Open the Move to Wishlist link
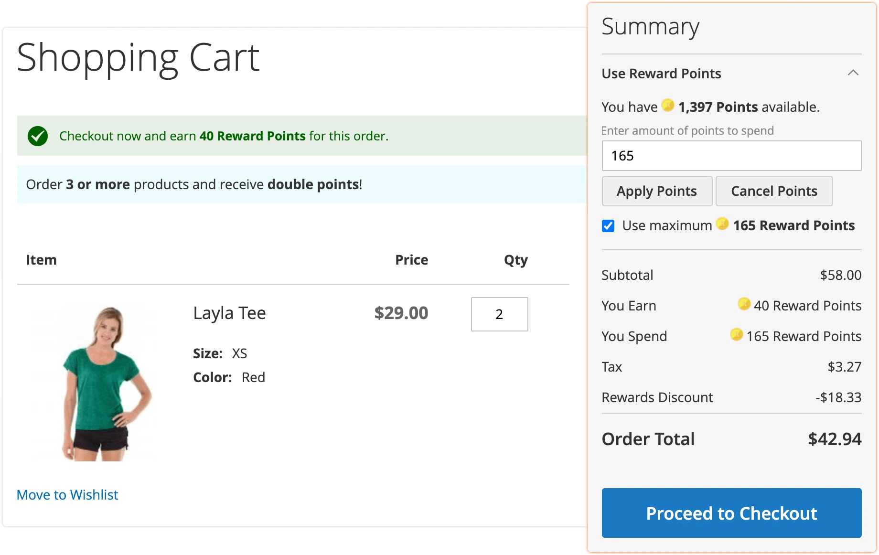879x555 pixels. point(67,495)
